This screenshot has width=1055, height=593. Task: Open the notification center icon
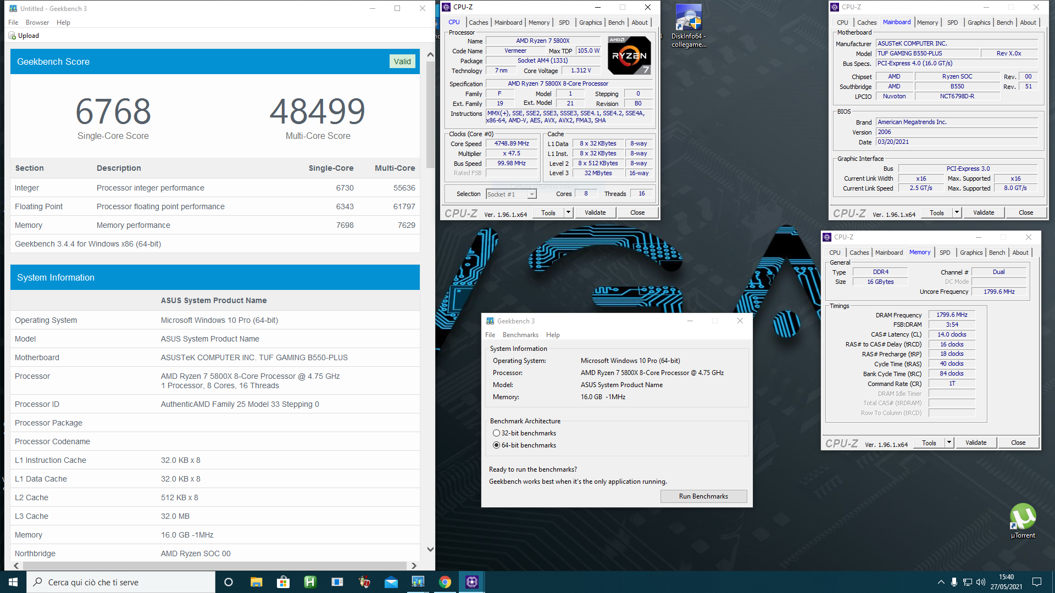point(1037,582)
